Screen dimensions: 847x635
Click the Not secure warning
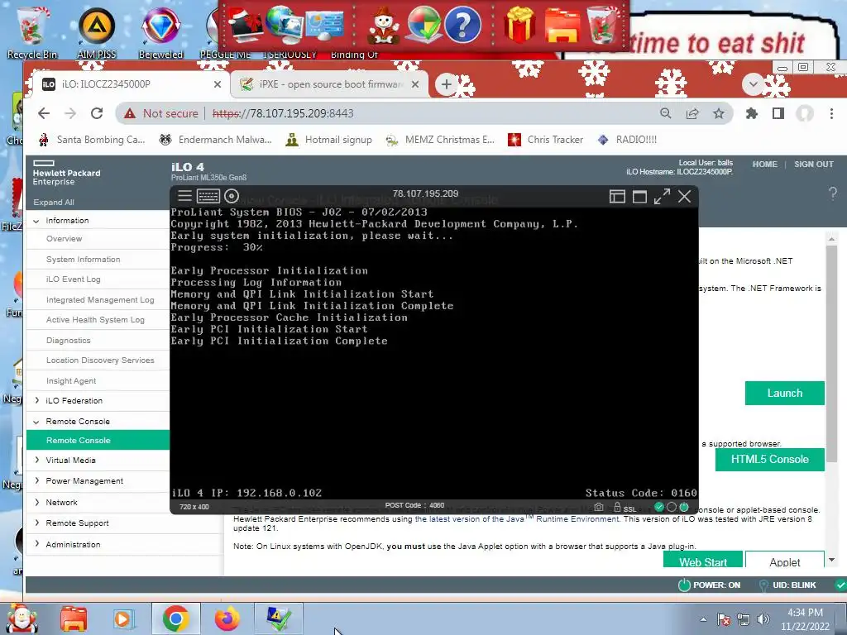click(161, 113)
